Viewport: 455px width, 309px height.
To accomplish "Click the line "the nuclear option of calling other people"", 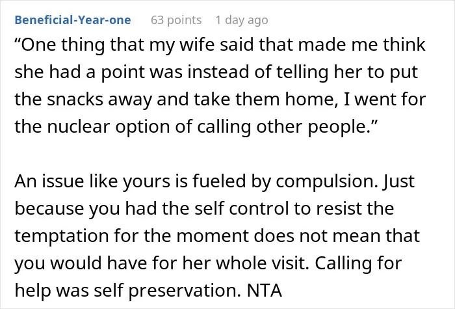I will click(x=196, y=127).
